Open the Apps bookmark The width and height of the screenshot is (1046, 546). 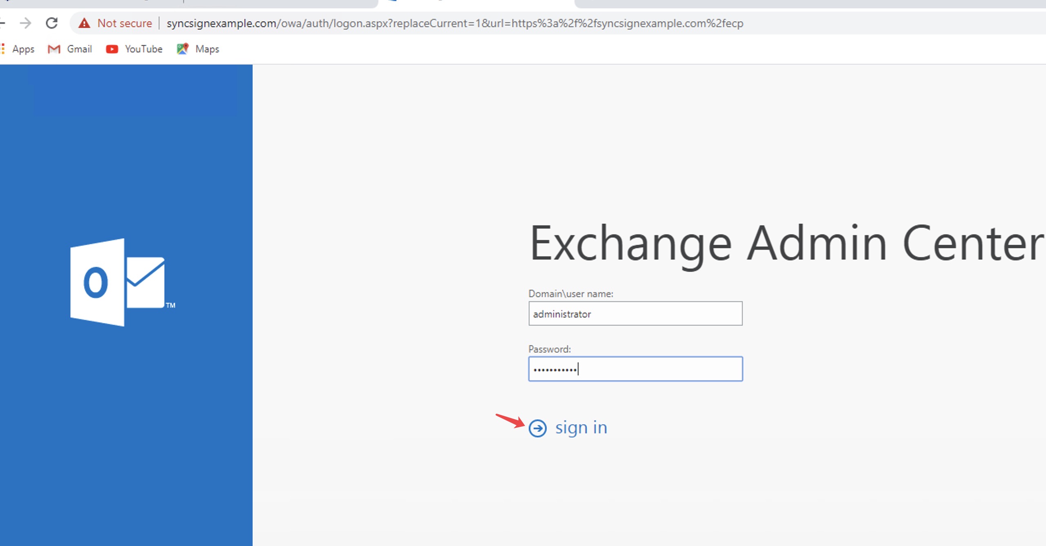(x=18, y=49)
